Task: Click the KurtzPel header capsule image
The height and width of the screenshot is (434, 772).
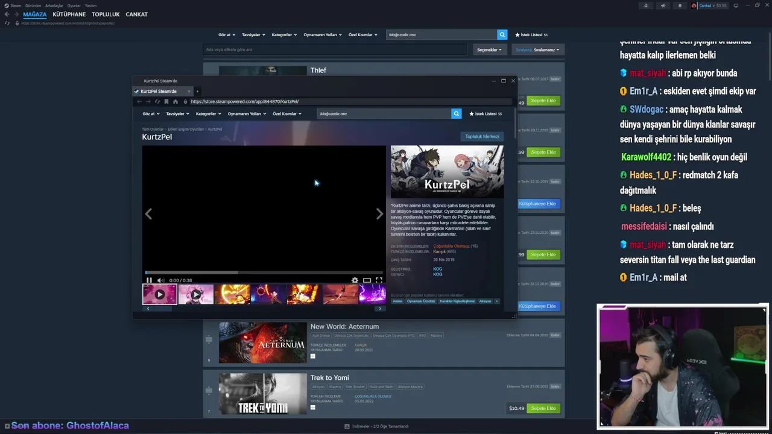Action: pos(447,172)
